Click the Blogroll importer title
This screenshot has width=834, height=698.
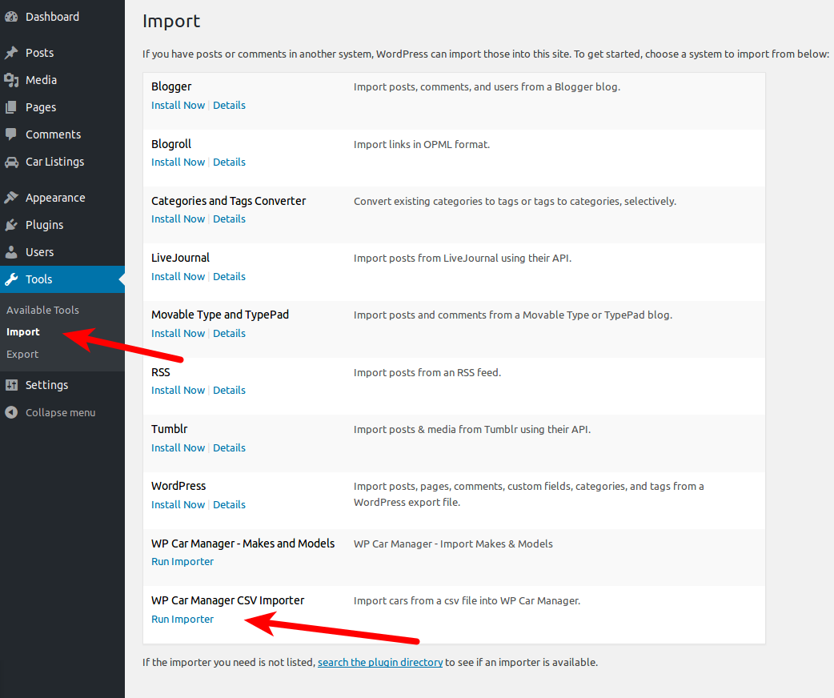(171, 143)
